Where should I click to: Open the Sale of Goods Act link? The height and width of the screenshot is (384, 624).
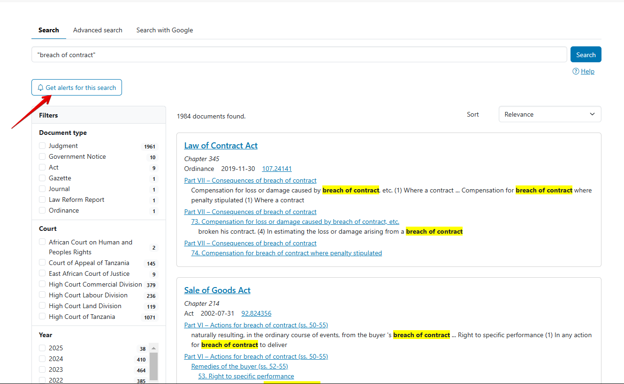coord(217,290)
